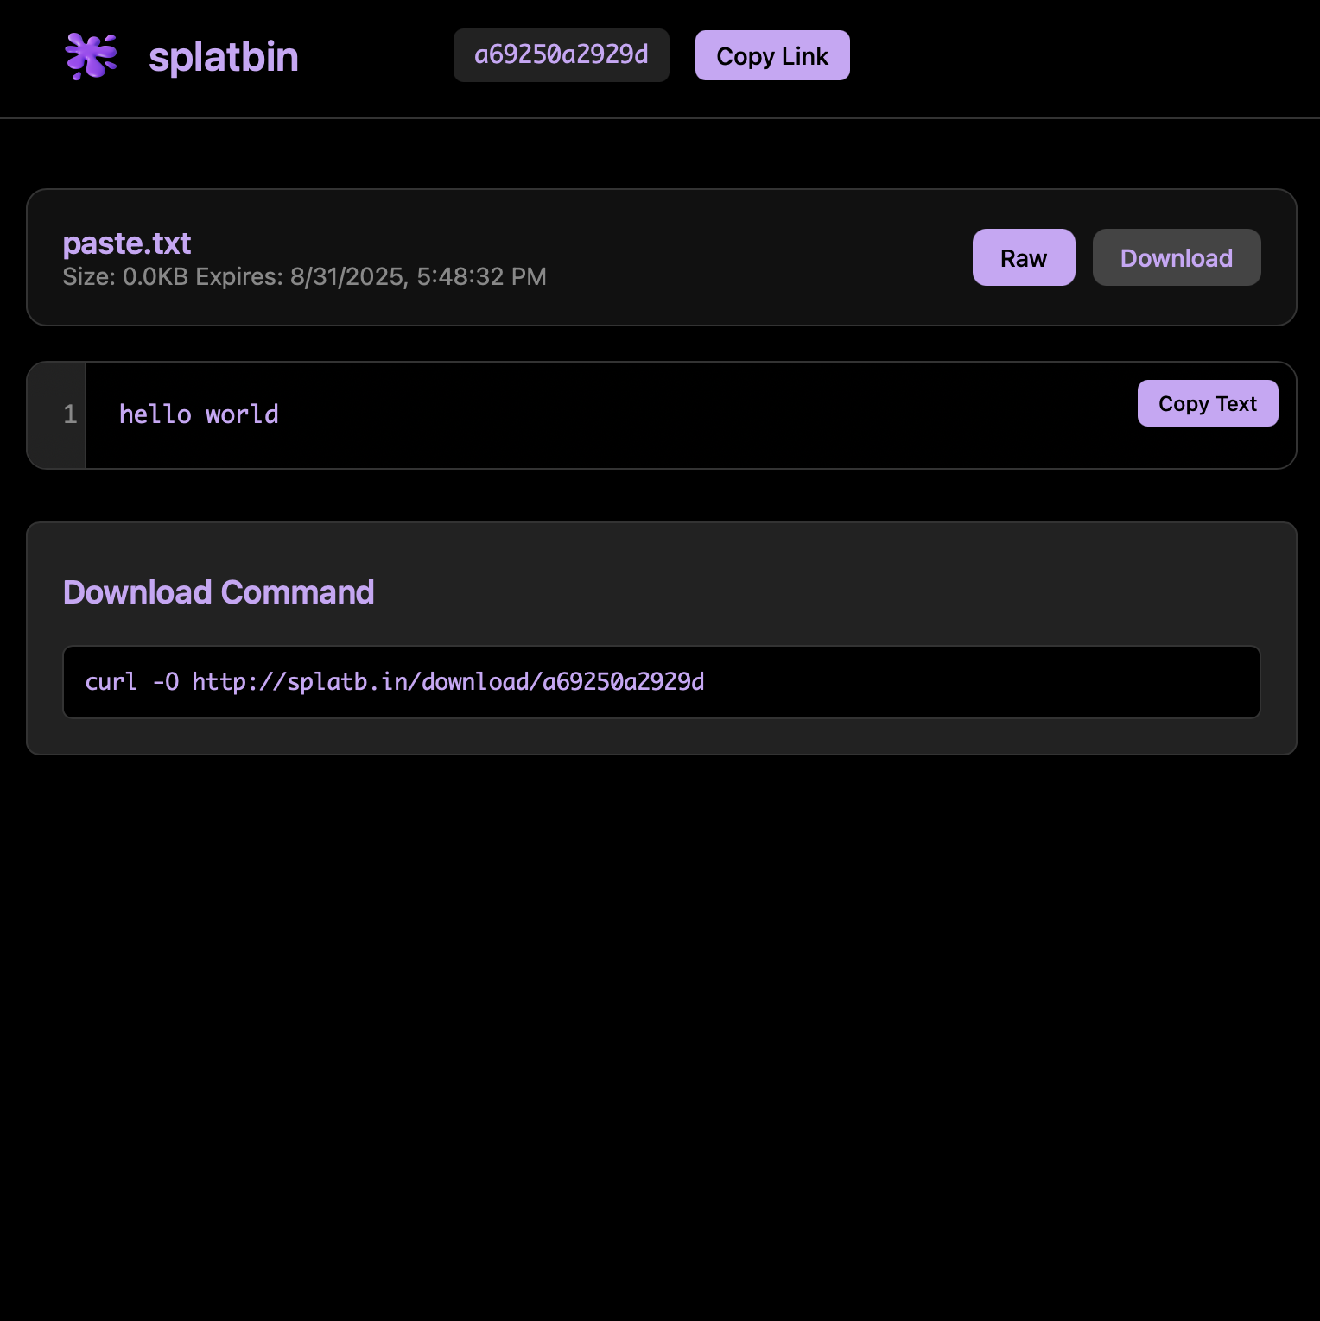Image resolution: width=1320 pixels, height=1321 pixels.
Task: Click the splatbin splat logo icon
Action: (x=89, y=54)
